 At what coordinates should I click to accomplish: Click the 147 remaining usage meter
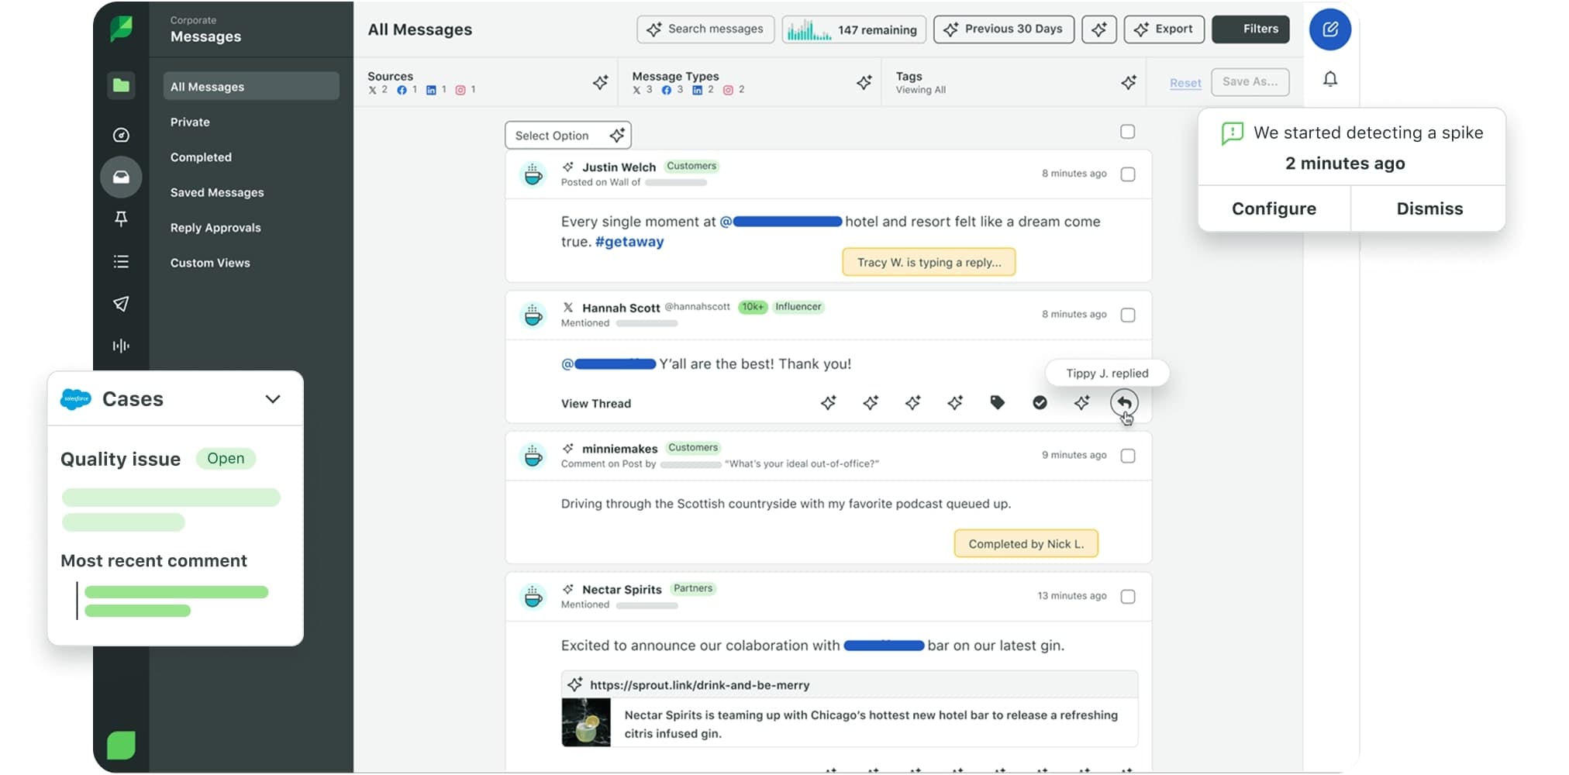point(853,29)
